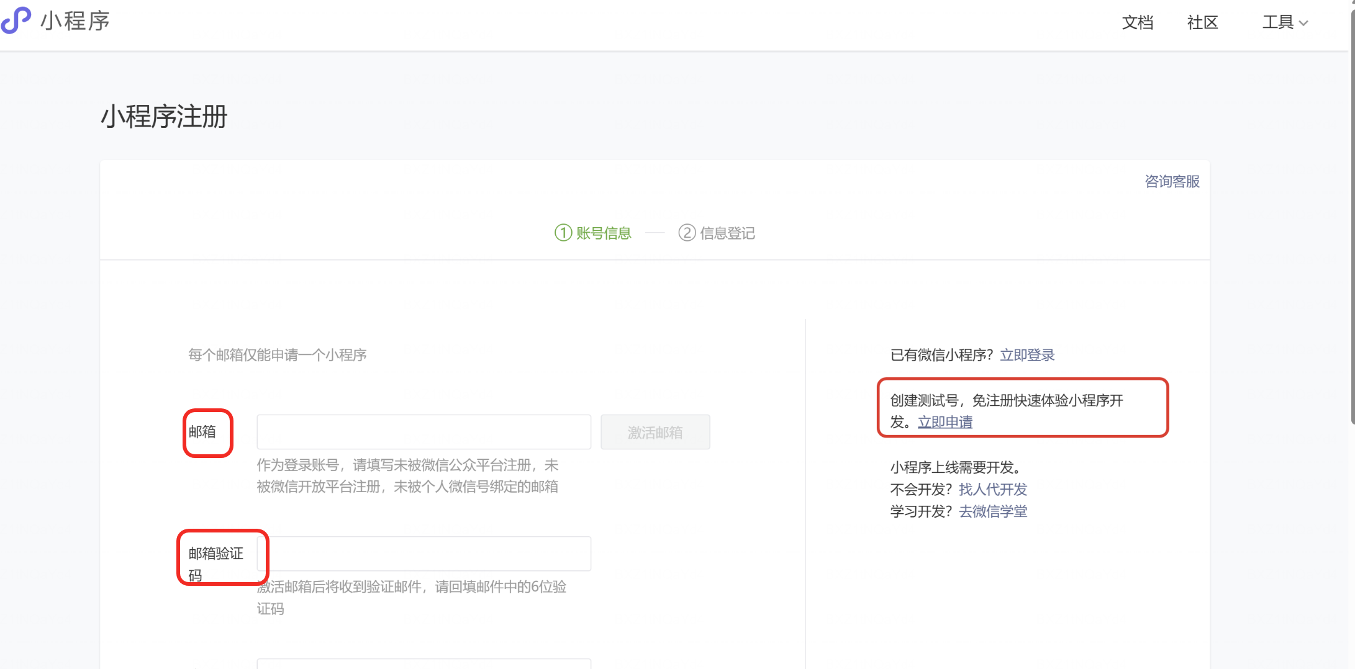The height and width of the screenshot is (669, 1355).
Task: Focus the 邮箱验证码 input field
Action: coord(424,554)
